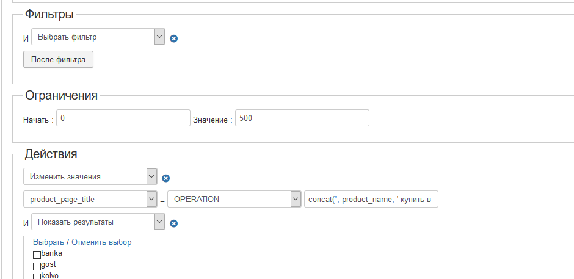Enable the gost column checkbox
The image size is (574, 279).
(x=37, y=266)
